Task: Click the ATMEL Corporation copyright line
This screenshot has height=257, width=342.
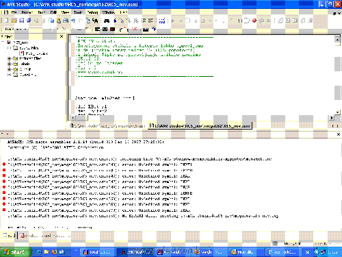Action: (55, 147)
